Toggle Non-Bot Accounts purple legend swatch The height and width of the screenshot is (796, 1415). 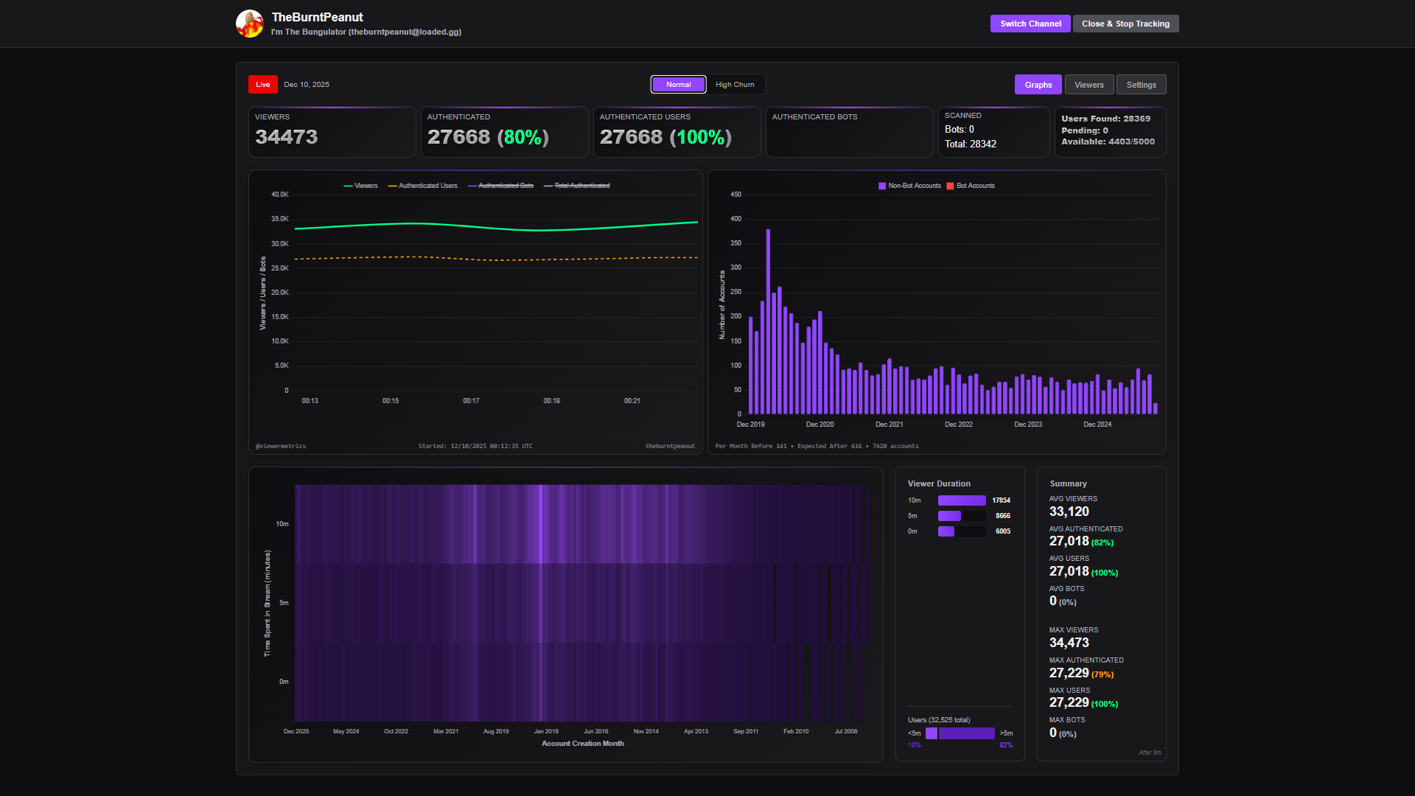pos(882,186)
